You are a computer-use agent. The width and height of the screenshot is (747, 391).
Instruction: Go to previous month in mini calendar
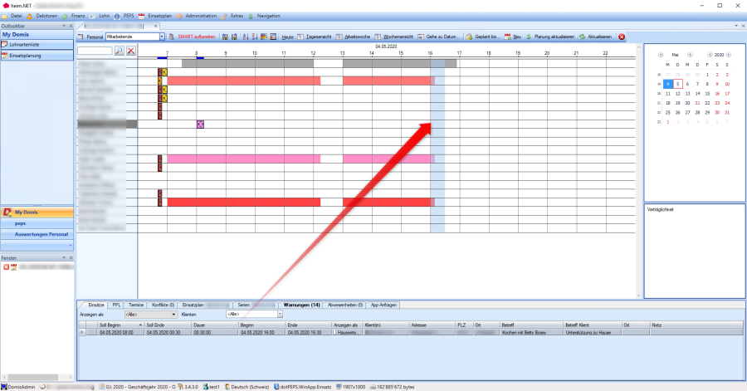[661, 55]
